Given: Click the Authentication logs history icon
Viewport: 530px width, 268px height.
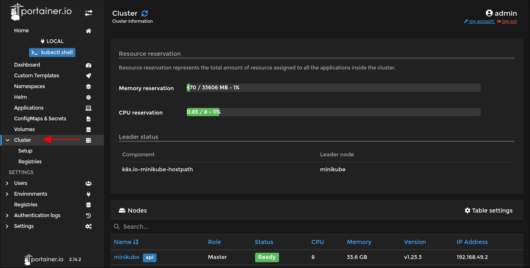Looking at the screenshot, I should pyautogui.click(x=88, y=215).
